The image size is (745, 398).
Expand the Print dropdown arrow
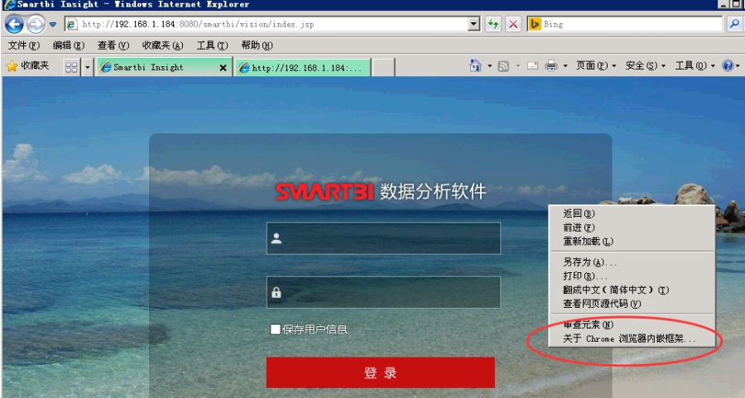565,66
